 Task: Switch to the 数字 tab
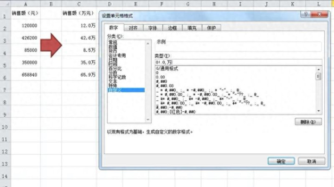tap(114, 28)
